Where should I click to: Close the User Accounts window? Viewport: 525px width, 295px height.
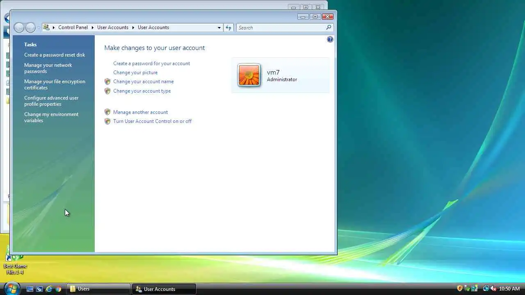click(327, 17)
